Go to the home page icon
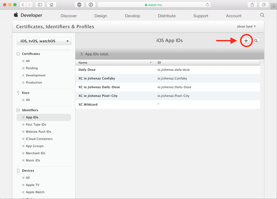 [51, 5]
